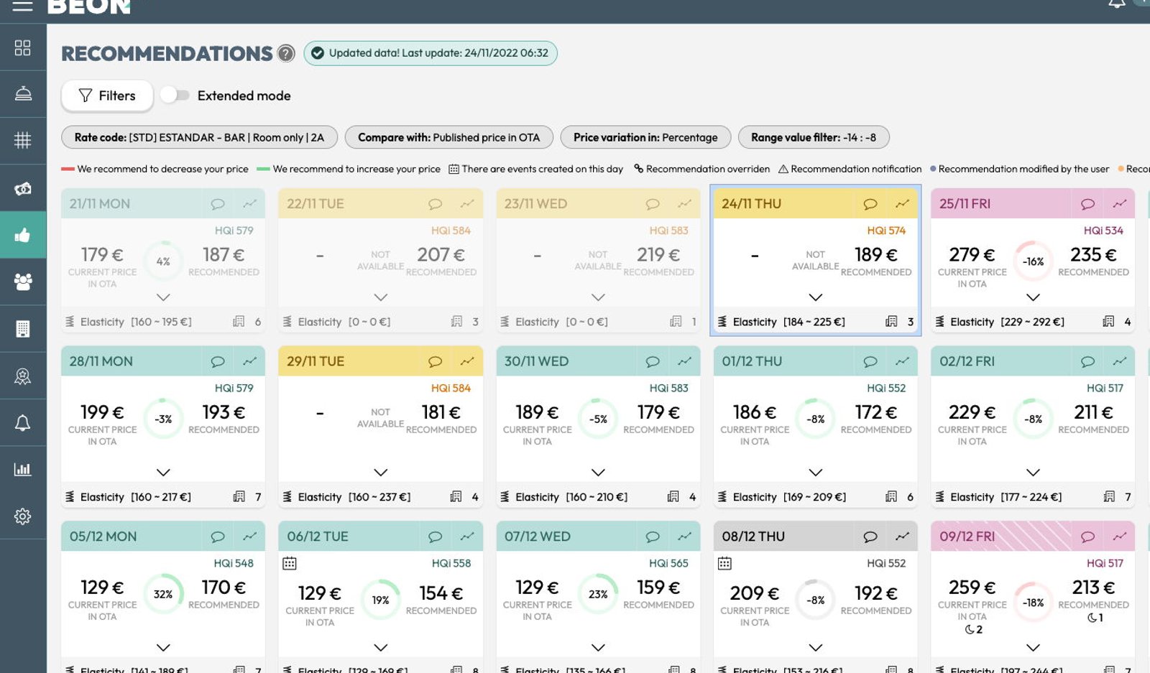The image size is (1150, 673).
Task: Open the settings gear sidebar icon
Action: [x=23, y=516]
